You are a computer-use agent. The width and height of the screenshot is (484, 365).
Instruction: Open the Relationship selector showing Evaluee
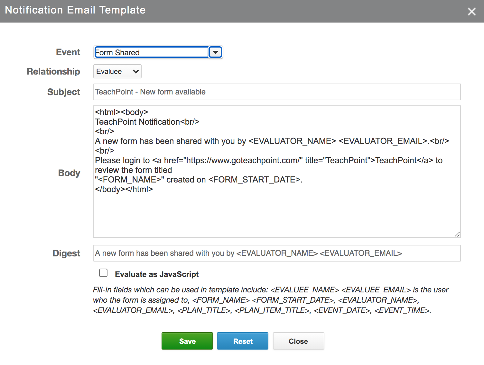tap(114, 71)
